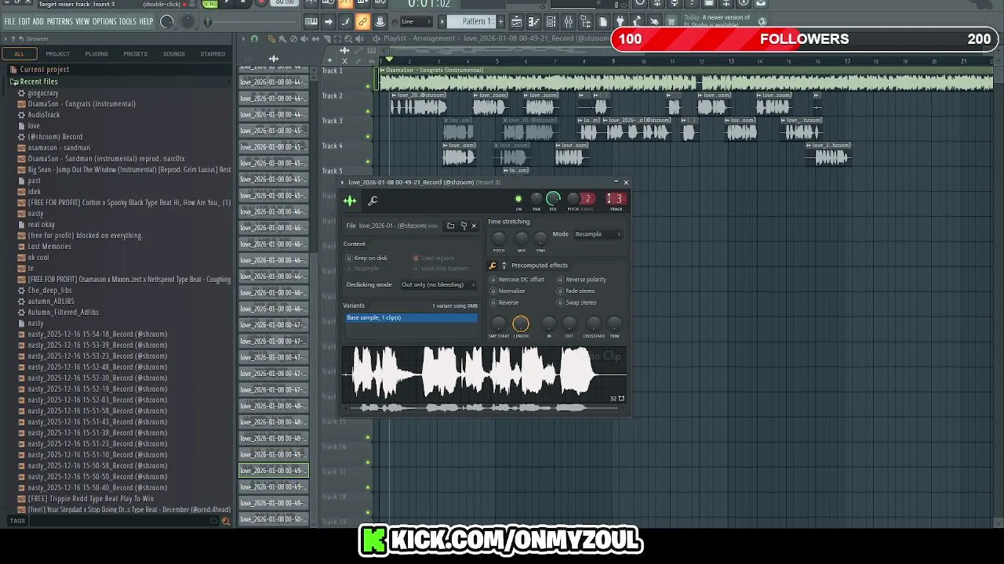Click the pin icon next to file name
Image resolution: width=1004 pixels, height=564 pixels.
pos(464,226)
